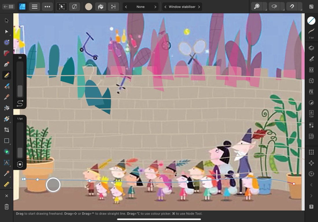Adjust the stabiliser length slider showing 39
Screen dimensions: 318x222
click(x=20, y=79)
